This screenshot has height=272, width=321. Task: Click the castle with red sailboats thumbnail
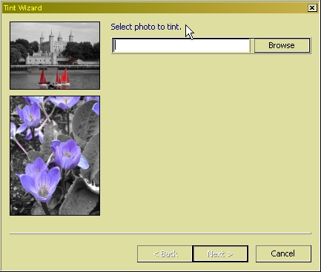[x=55, y=56]
